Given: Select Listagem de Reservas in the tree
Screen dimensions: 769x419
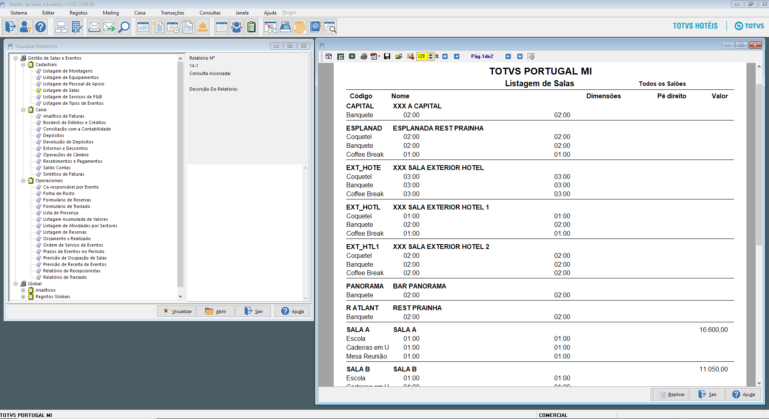Looking at the screenshot, I should point(64,232).
